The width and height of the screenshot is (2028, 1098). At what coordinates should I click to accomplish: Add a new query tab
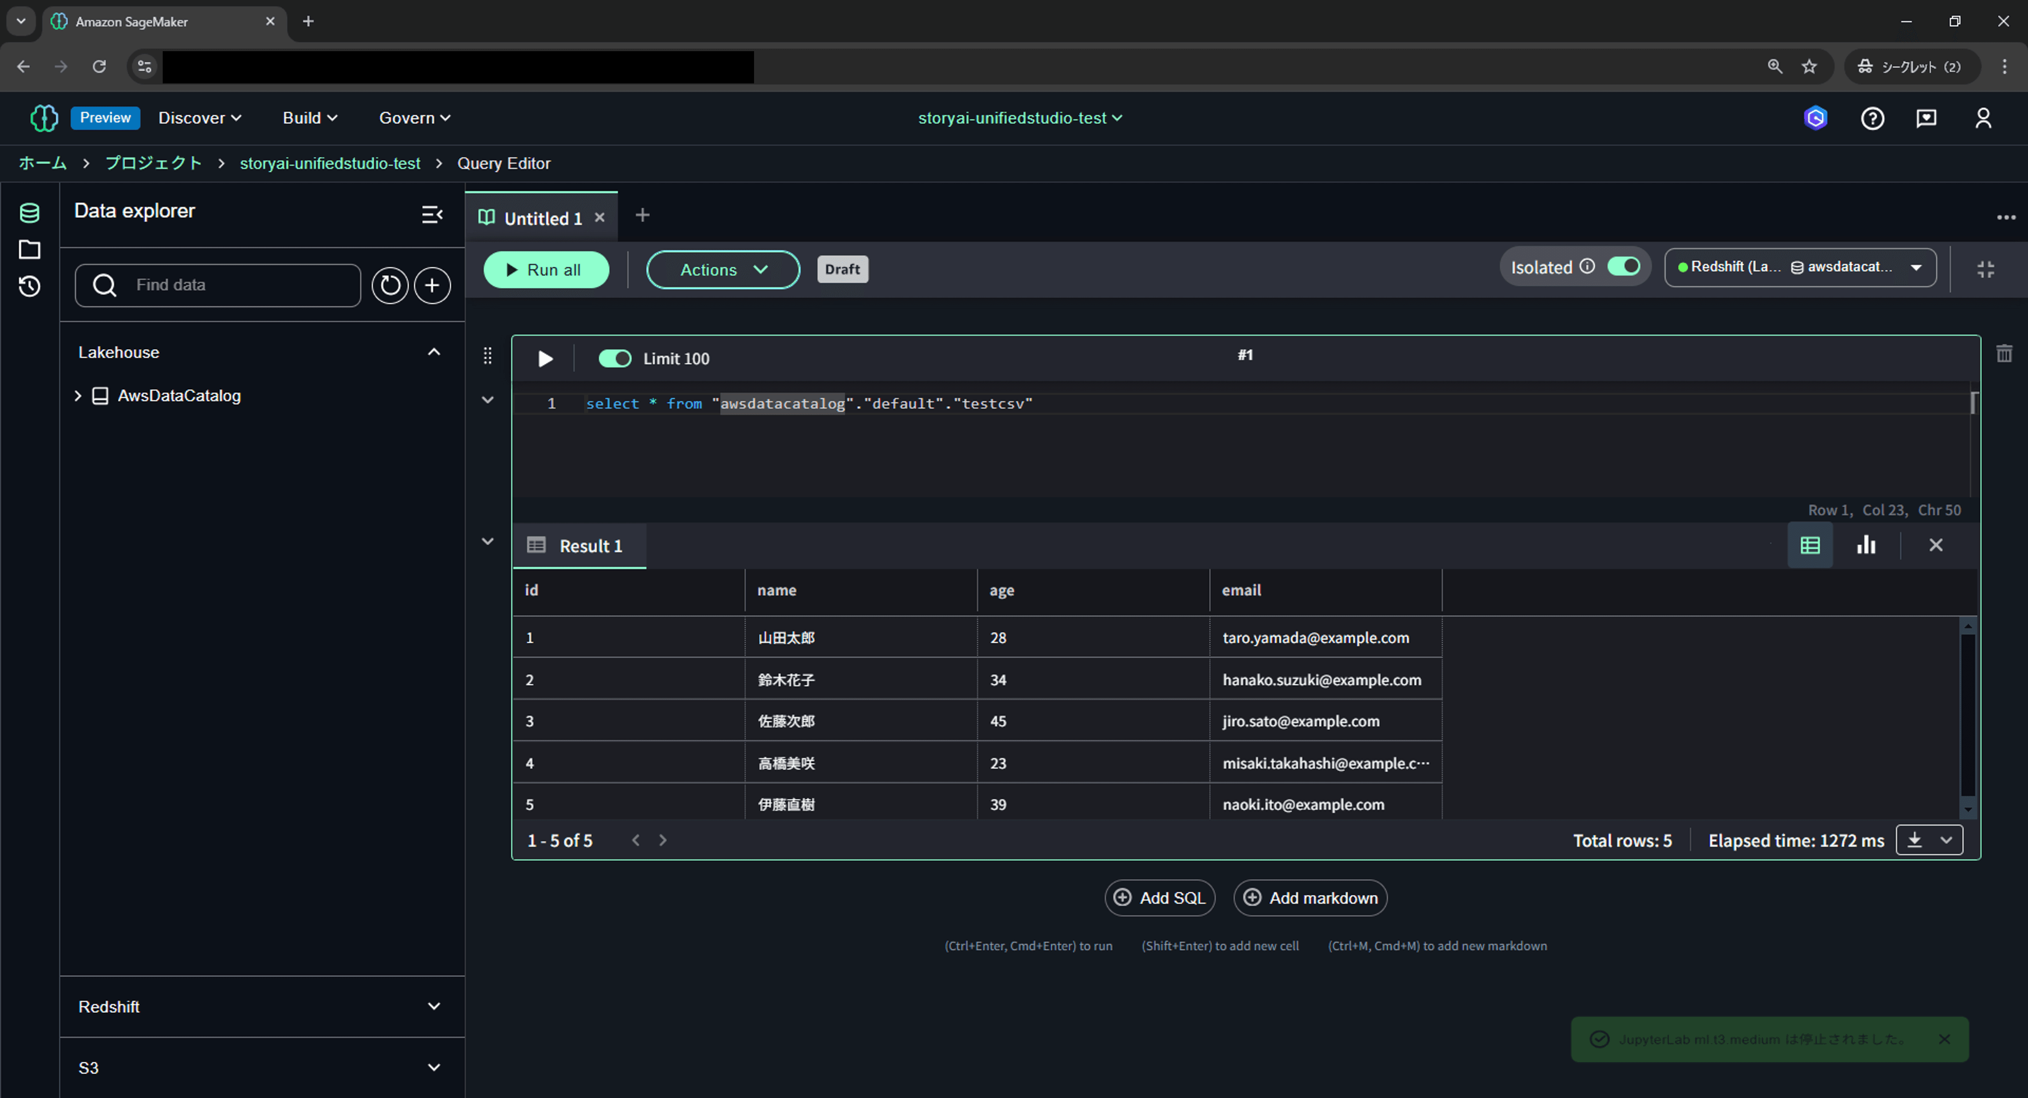click(643, 215)
